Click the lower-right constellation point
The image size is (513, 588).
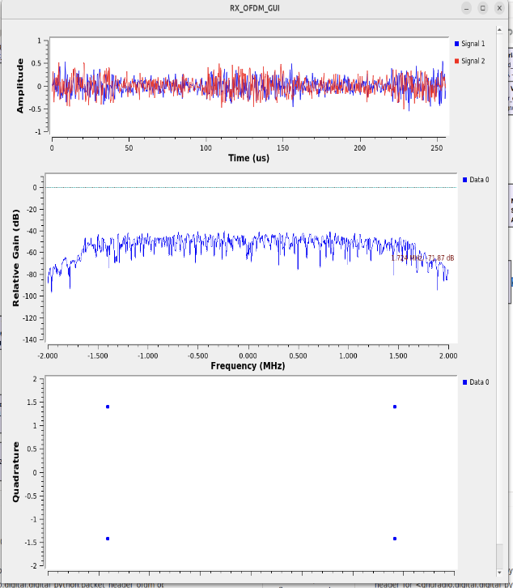click(394, 539)
